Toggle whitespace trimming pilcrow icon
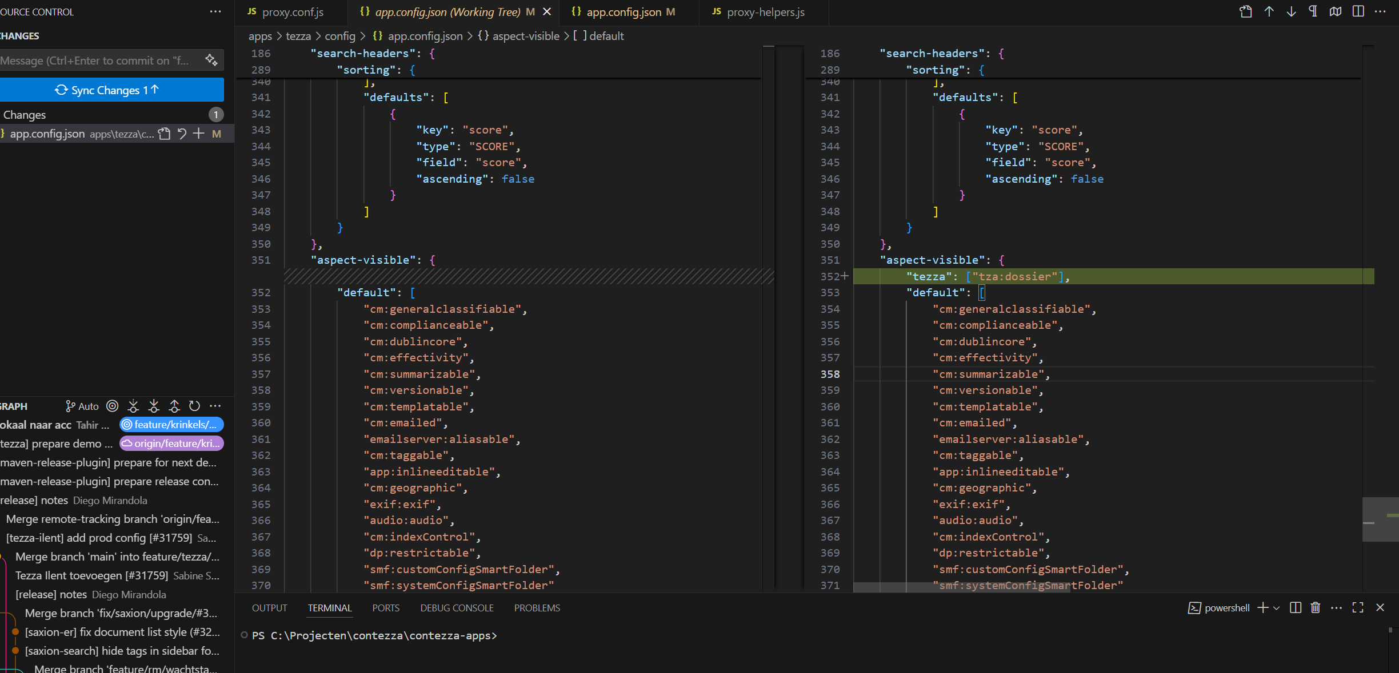1399x673 pixels. 1313,11
